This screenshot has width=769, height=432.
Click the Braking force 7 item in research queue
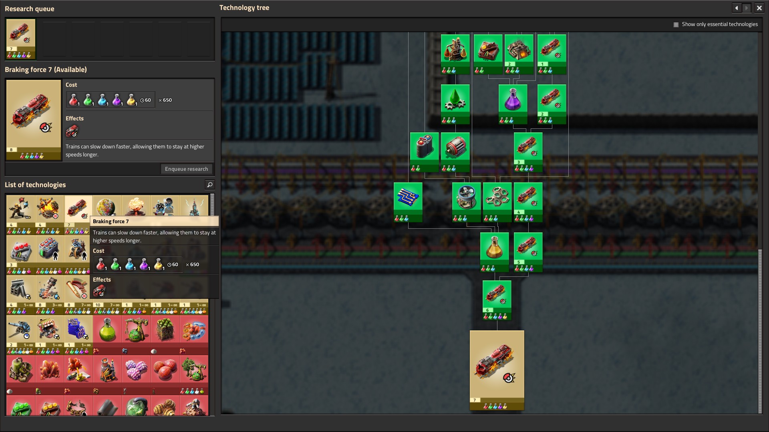click(21, 39)
